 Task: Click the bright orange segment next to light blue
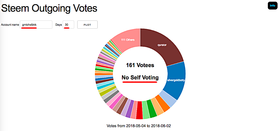162,103
